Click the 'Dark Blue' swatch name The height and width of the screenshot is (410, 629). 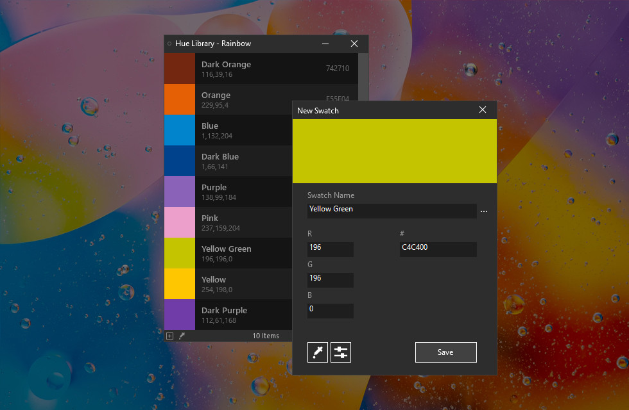[x=220, y=157]
